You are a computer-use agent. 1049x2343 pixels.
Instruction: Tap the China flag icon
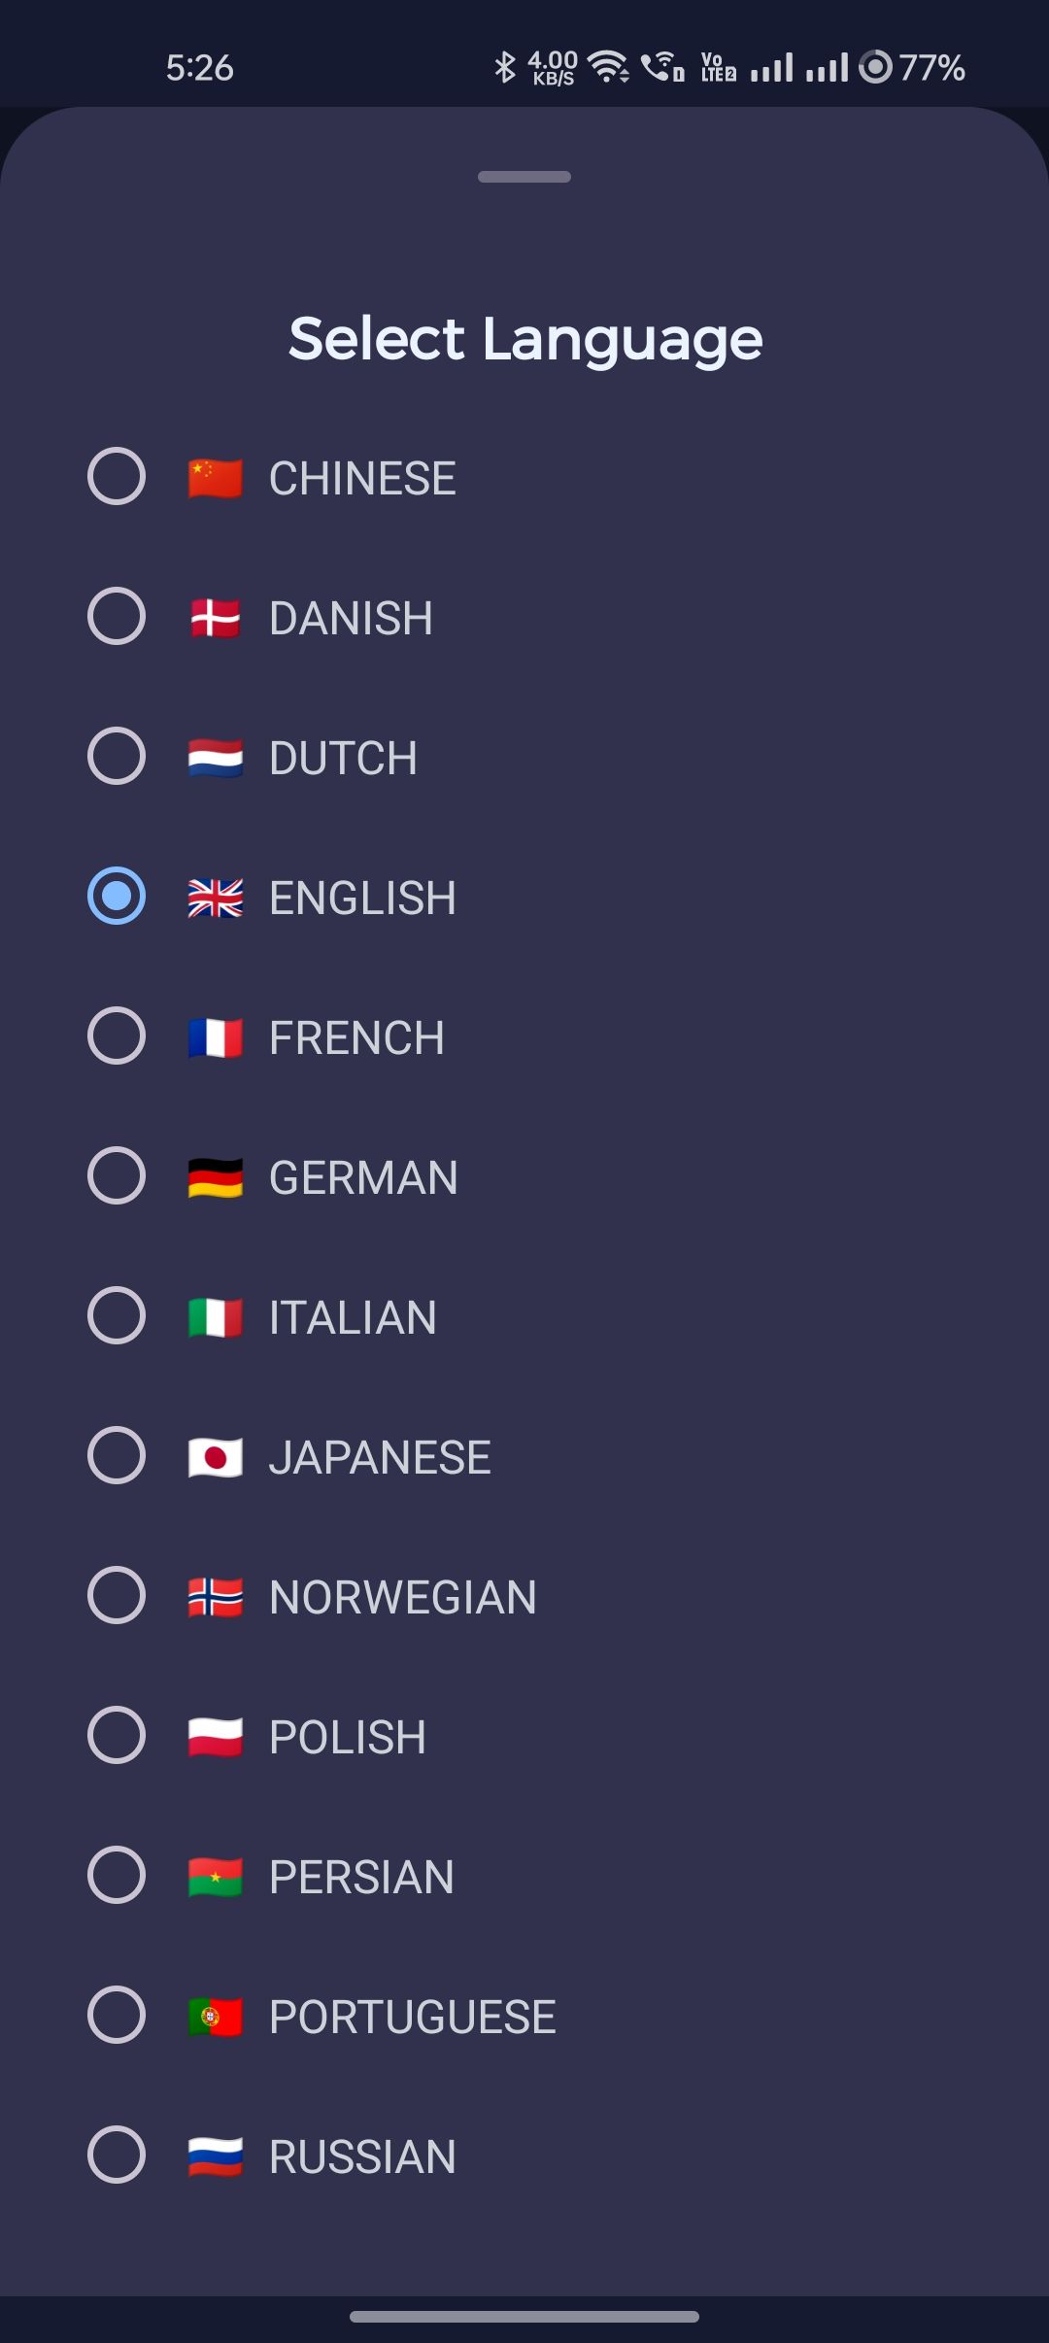point(215,478)
